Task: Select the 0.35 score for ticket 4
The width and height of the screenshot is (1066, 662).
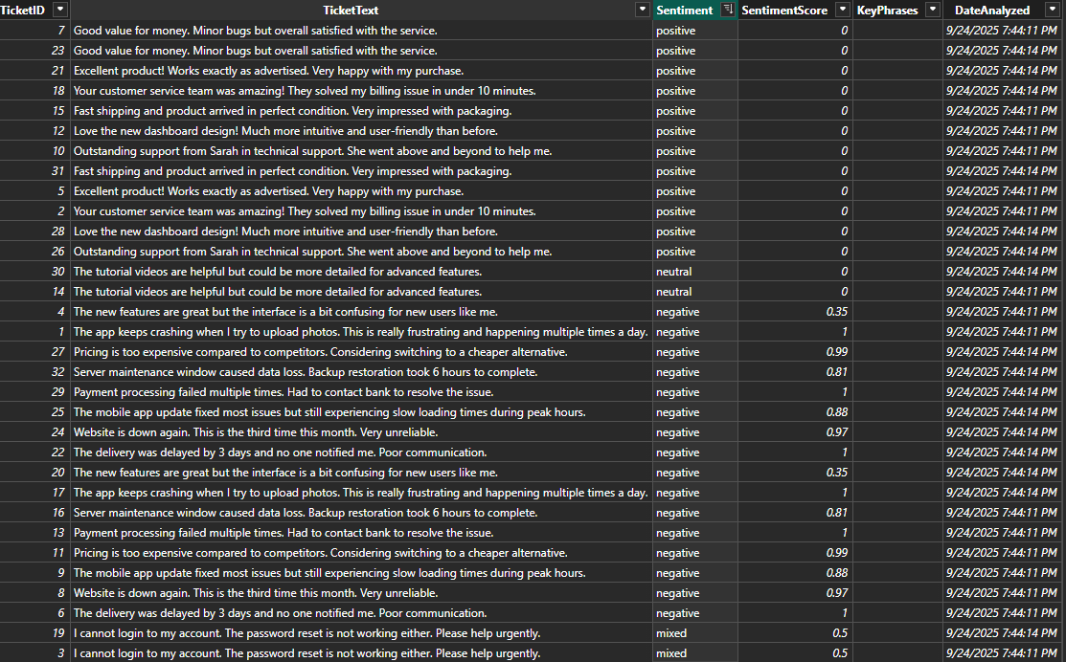Action: coord(833,311)
